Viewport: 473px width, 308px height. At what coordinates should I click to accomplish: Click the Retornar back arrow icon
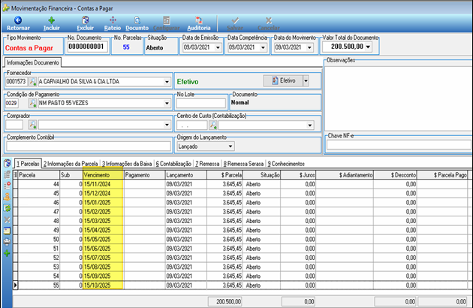click(18, 20)
